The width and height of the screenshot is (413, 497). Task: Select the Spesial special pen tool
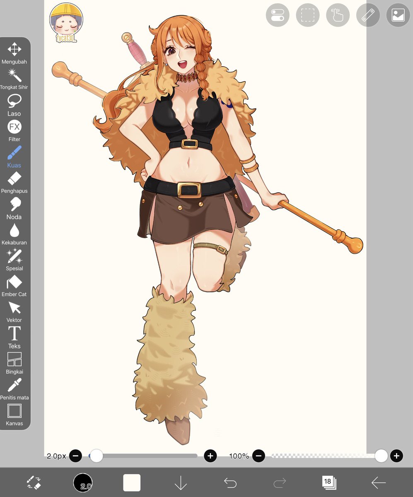tap(14, 260)
